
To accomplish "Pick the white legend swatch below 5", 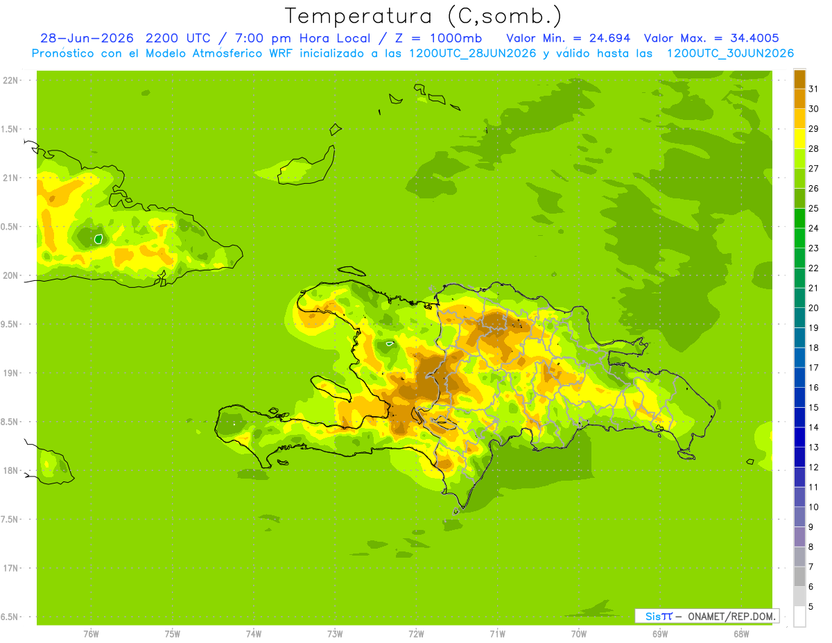I will coord(799,617).
